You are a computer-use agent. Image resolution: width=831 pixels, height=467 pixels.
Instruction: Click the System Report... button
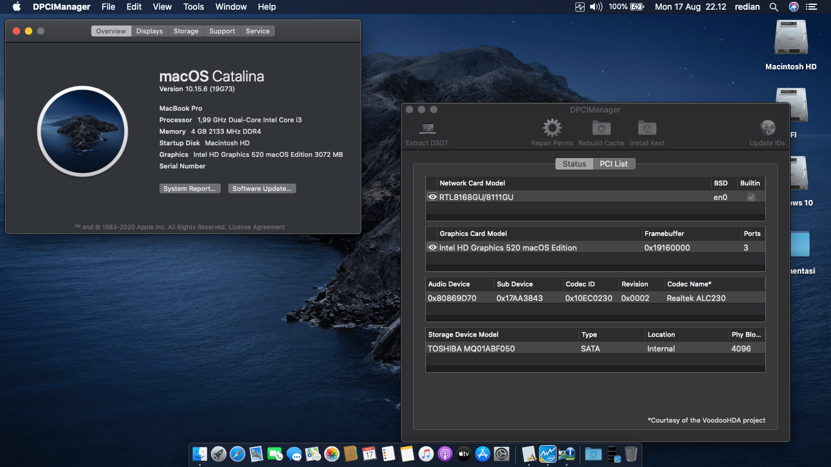(x=190, y=189)
